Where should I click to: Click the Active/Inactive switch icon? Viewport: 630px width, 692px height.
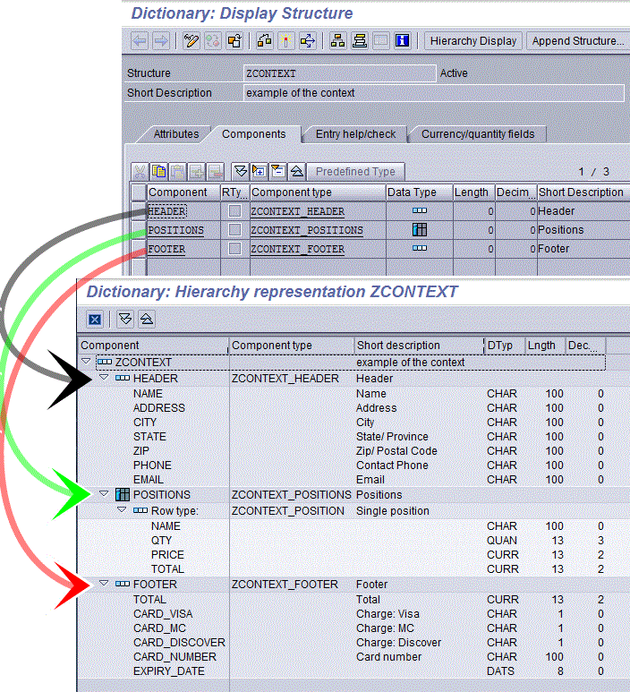tap(213, 41)
